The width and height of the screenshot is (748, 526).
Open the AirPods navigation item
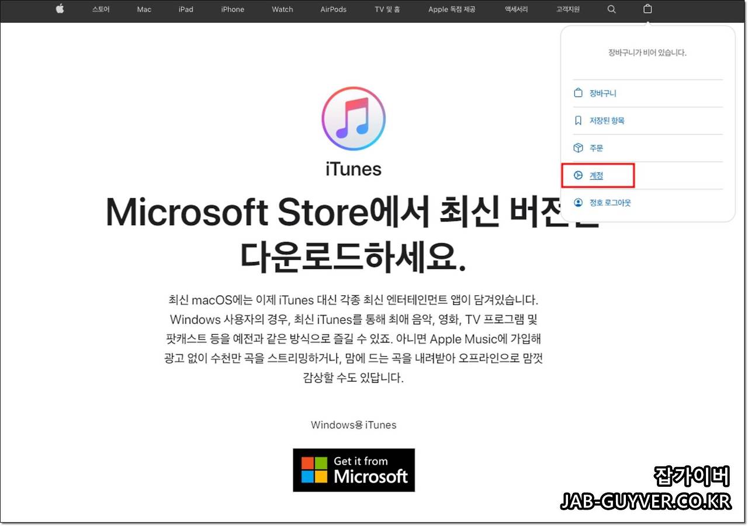[333, 9]
